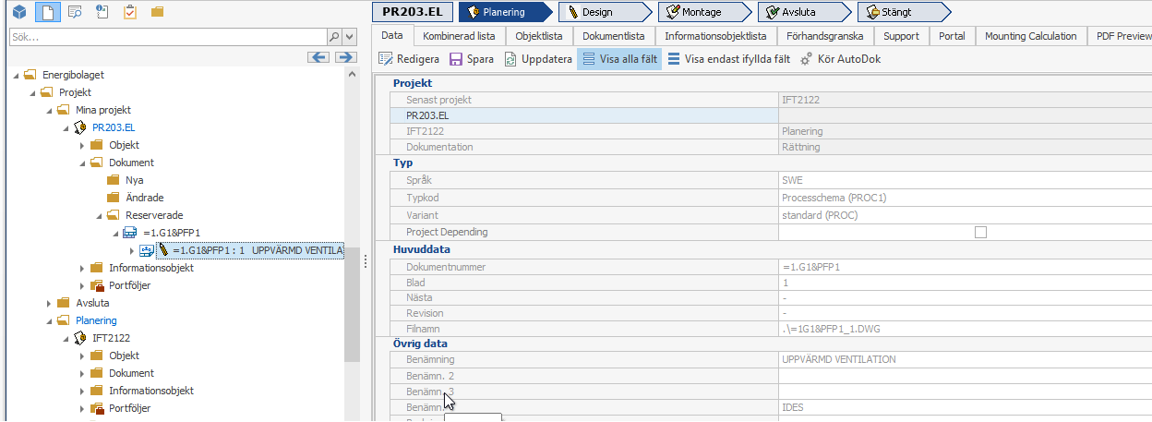Toggle Visa alla fält
Viewport: 1152px width, 422px height.
pyautogui.click(x=619, y=59)
